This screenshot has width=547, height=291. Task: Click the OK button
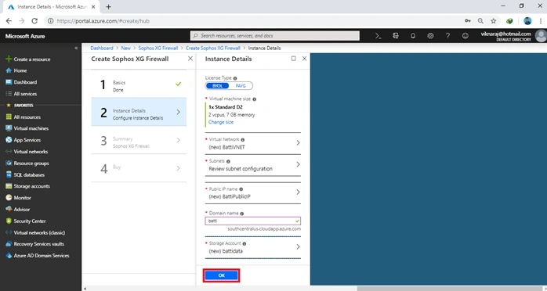(x=221, y=275)
